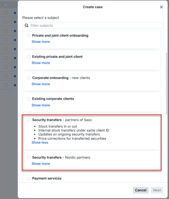169x199 pixels.
Task: Select Security transfers partners of Saxo radio
Action: [x=29, y=120]
